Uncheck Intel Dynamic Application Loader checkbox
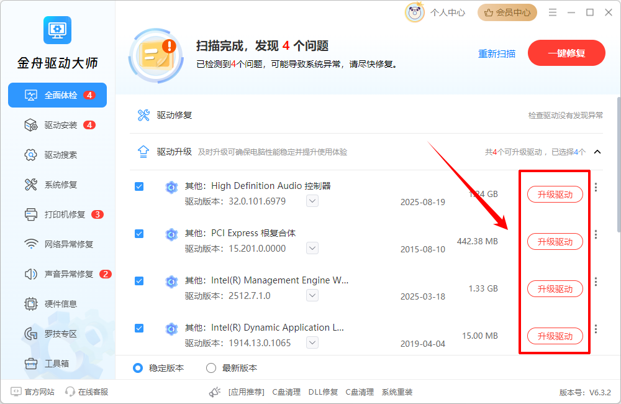621x404 pixels. pos(139,328)
